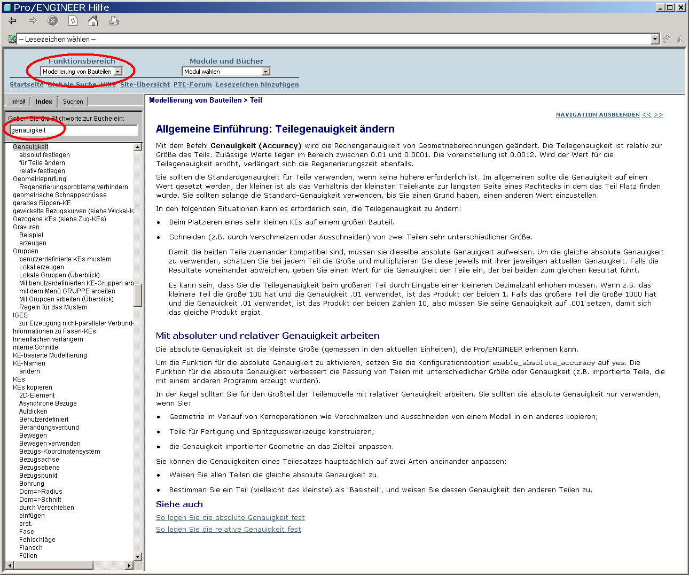Open the Suchen tab

73,102
